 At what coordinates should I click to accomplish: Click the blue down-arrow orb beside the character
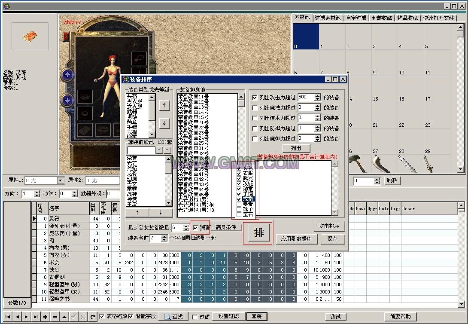click(67, 100)
